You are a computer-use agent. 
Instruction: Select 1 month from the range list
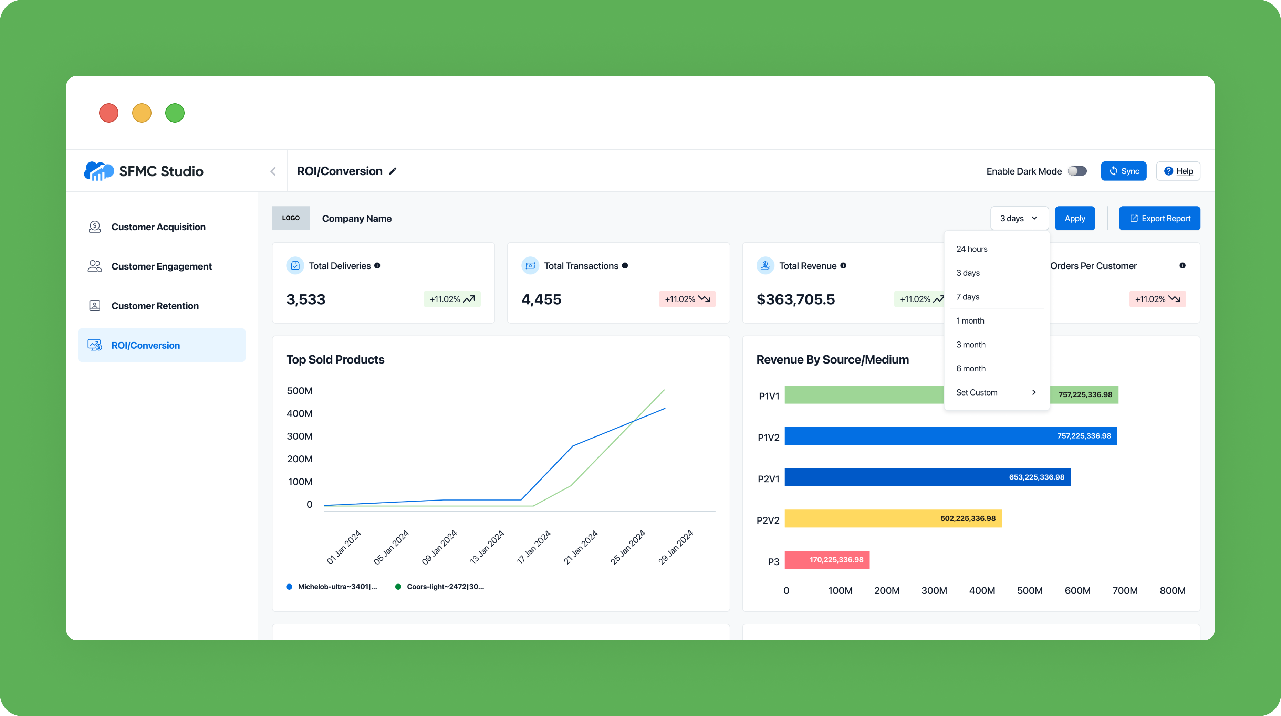(x=997, y=321)
